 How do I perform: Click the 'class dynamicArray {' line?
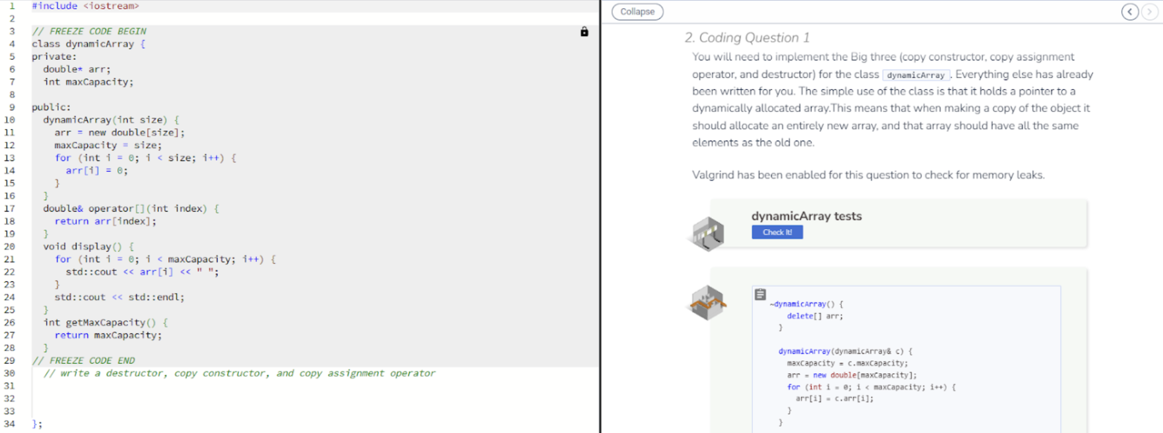pyautogui.click(x=89, y=44)
